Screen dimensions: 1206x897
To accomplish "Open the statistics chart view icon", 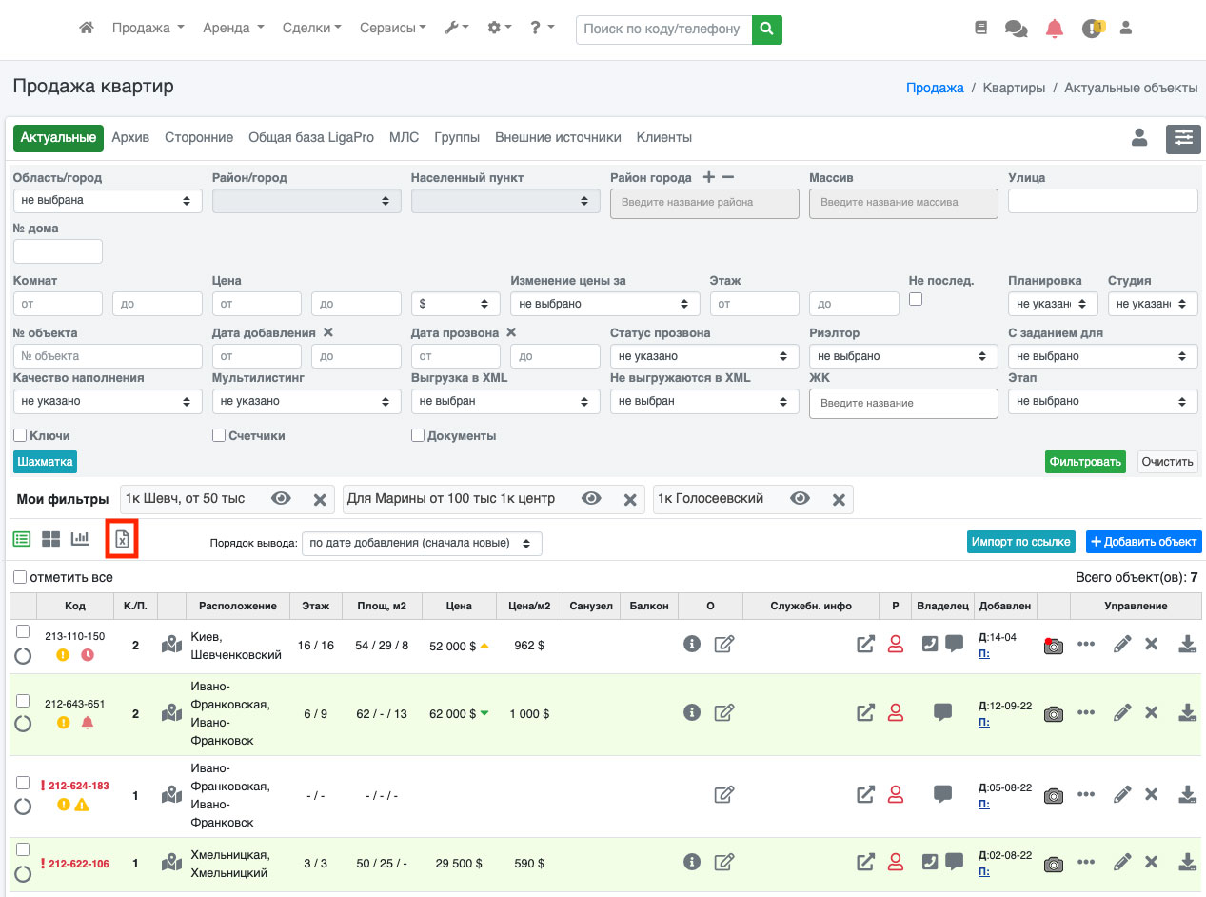I will tap(80, 539).
